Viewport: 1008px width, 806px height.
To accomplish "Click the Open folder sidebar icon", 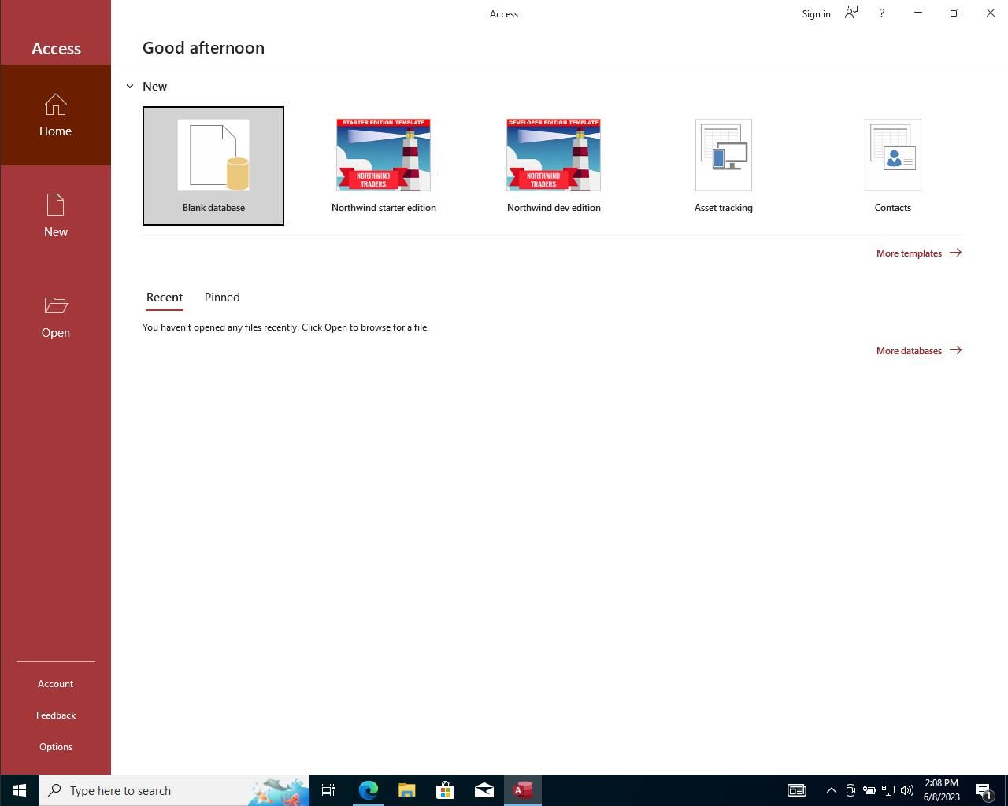I will [x=55, y=305].
